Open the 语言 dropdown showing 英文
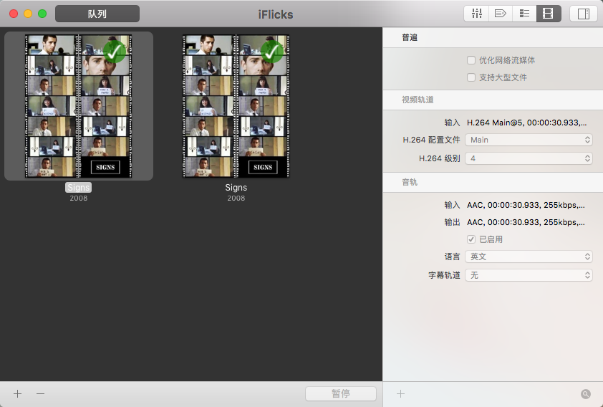Image resolution: width=603 pixels, height=407 pixels. point(529,257)
